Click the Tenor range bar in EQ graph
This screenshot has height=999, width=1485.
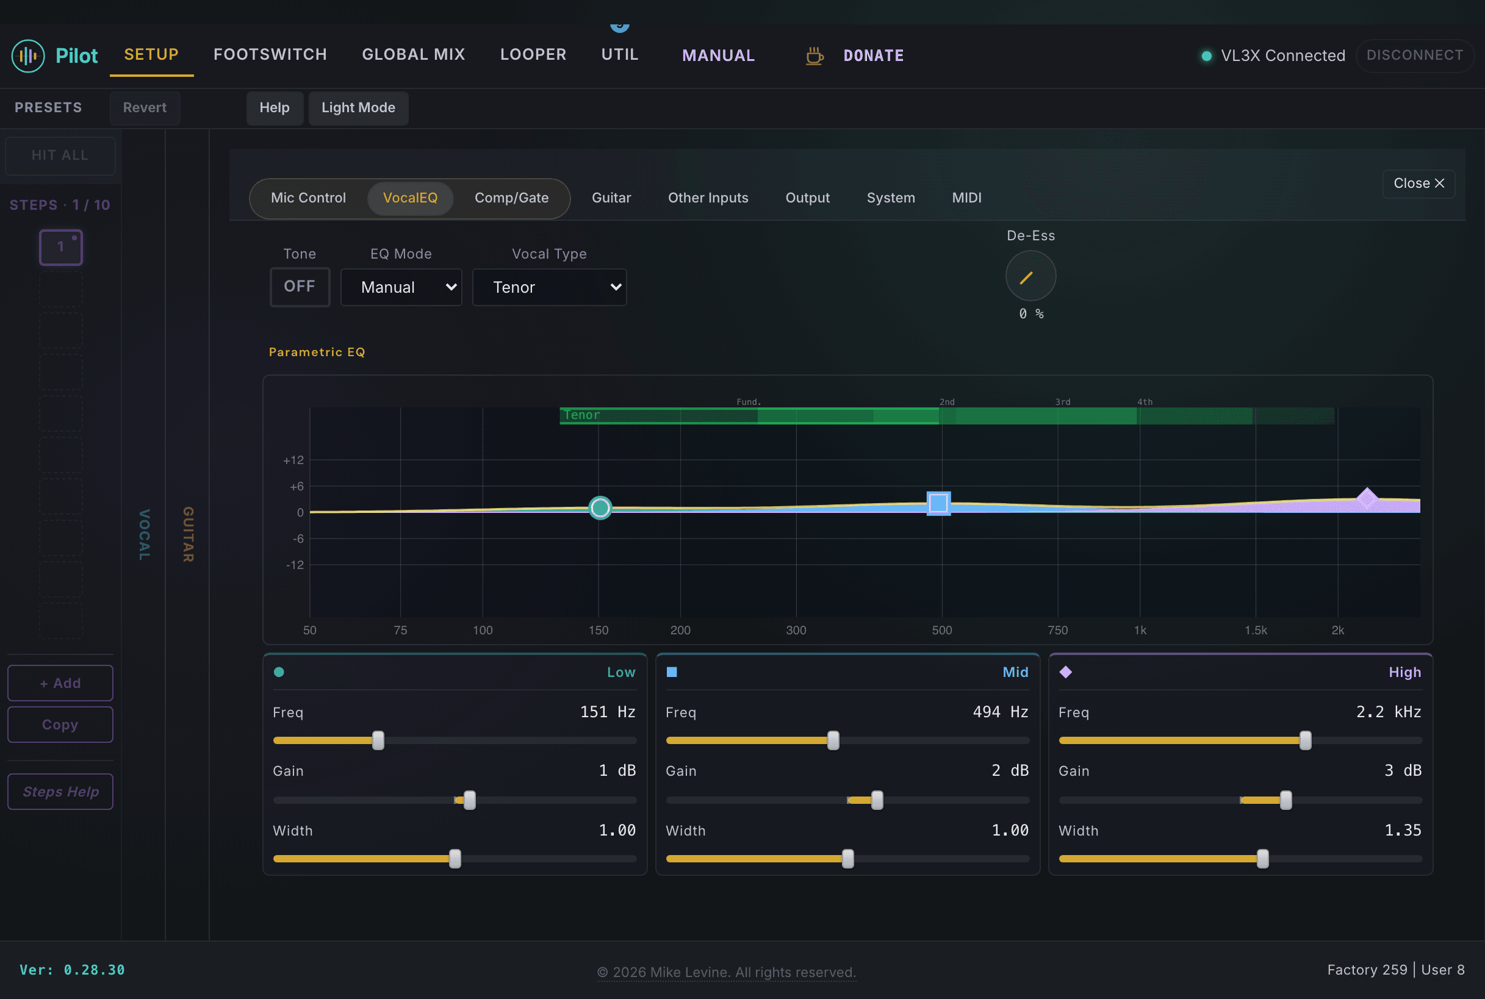click(x=947, y=415)
